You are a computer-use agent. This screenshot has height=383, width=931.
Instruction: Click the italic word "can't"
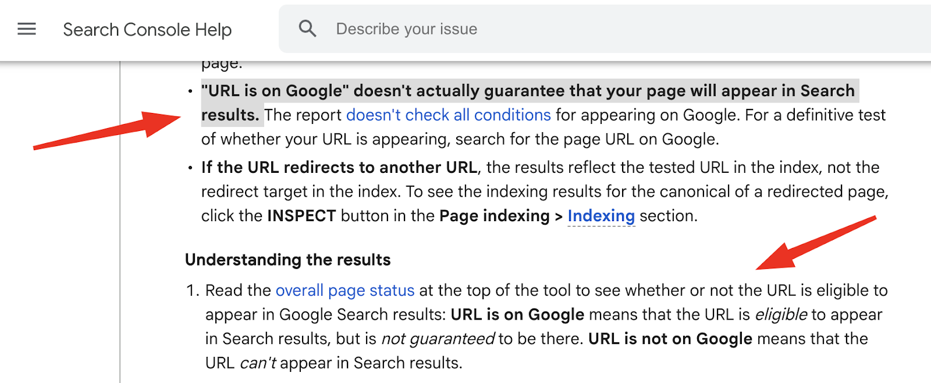point(258,363)
